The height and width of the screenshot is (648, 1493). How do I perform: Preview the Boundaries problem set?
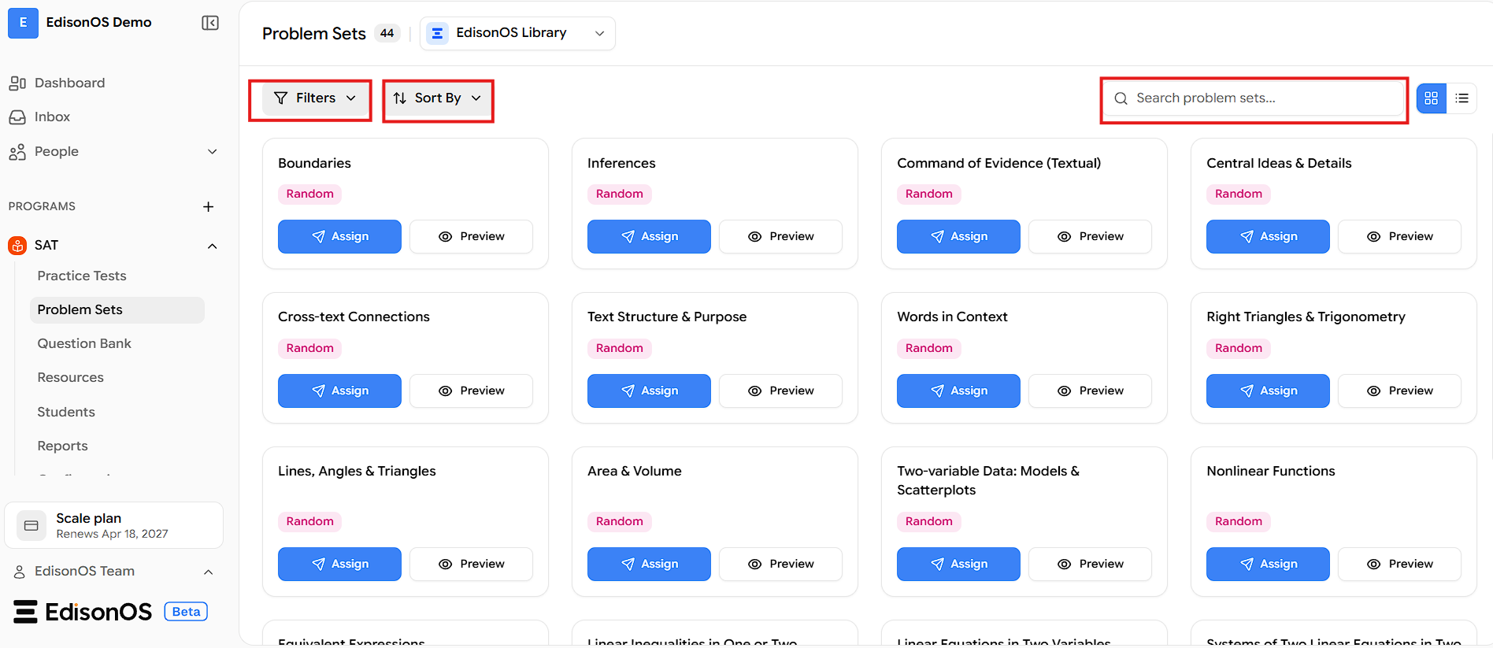471,236
